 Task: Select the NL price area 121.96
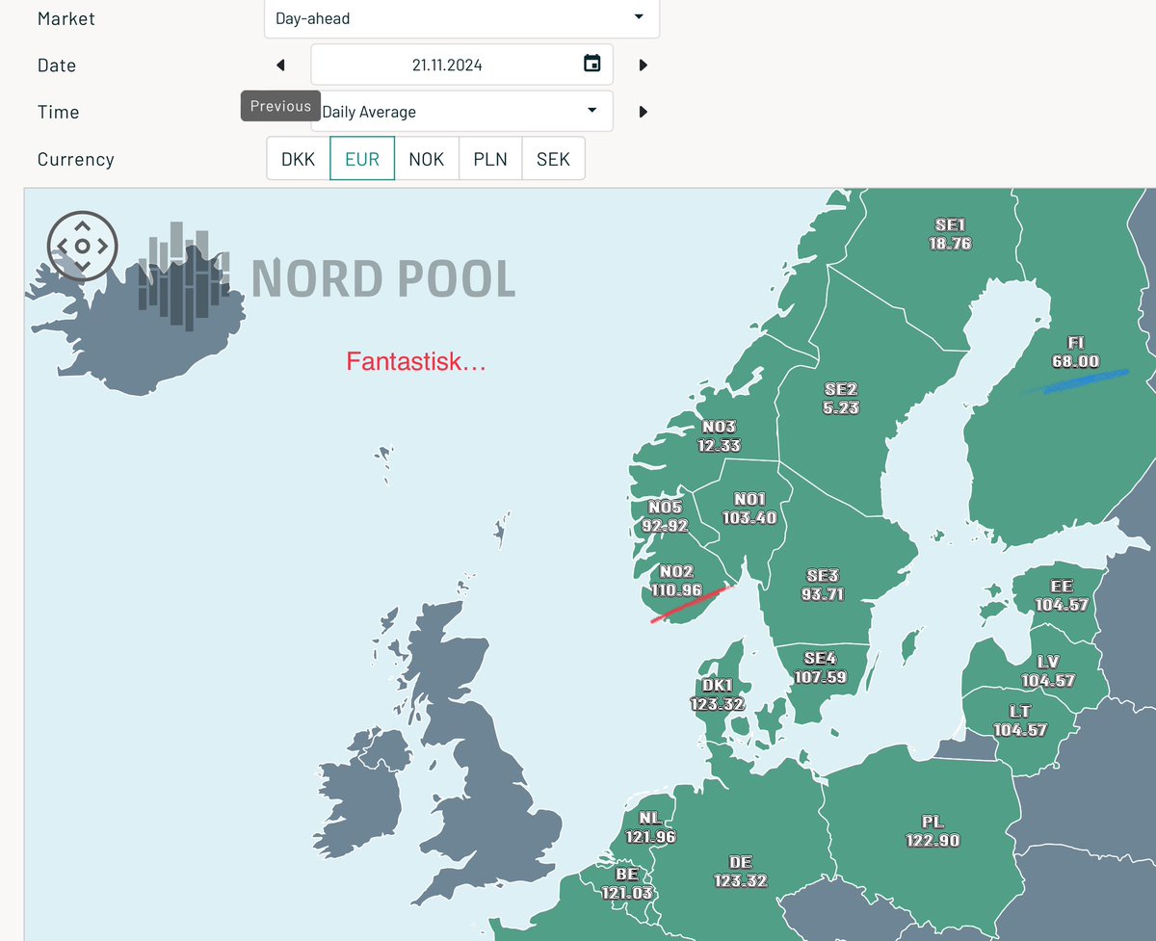(650, 827)
